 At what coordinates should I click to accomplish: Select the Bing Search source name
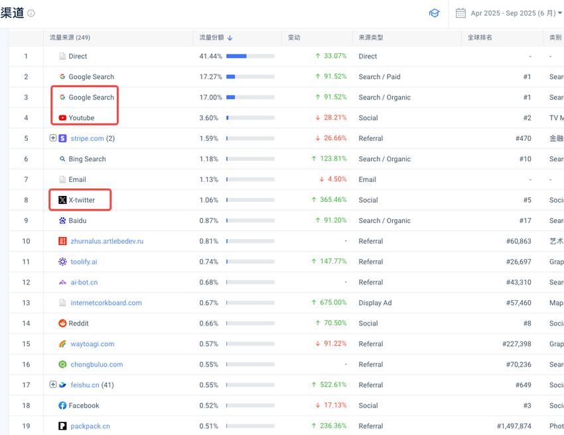coord(87,159)
